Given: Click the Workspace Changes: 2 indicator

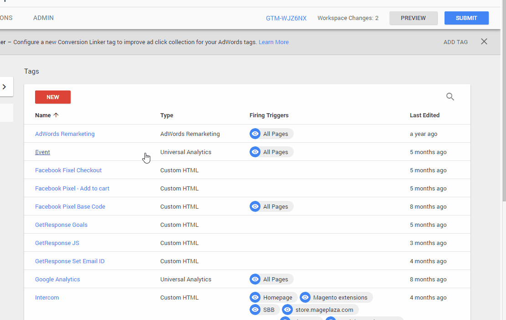Looking at the screenshot, I should click(x=348, y=18).
